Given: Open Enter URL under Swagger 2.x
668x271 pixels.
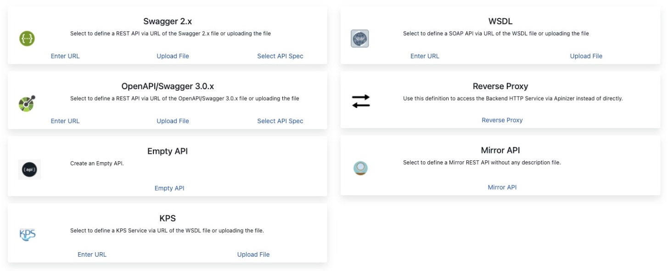Looking at the screenshot, I should 64,56.
